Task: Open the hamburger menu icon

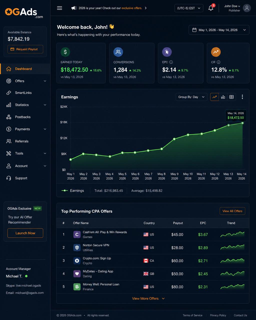Action: tap(59, 8)
